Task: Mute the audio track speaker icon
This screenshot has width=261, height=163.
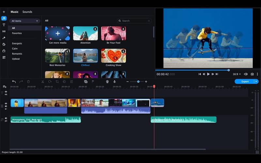Action: pyautogui.click(x=6, y=119)
